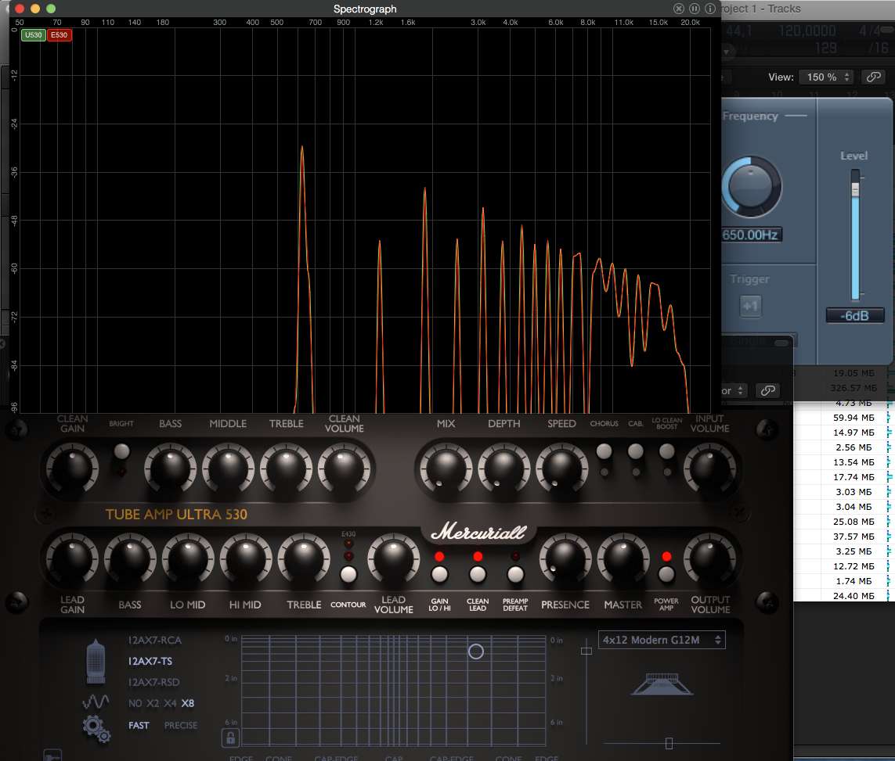Open the 4x12 Modern G12M cabinet dropdown
895x761 pixels.
tap(662, 640)
